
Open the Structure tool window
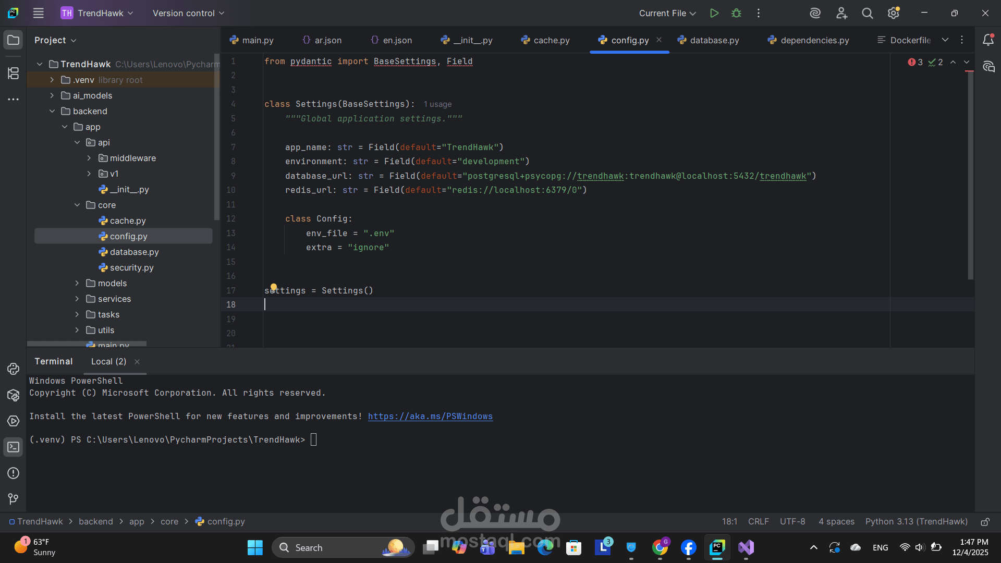[x=13, y=73]
